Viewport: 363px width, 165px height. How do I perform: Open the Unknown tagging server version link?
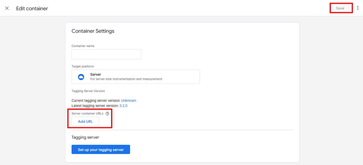click(129, 101)
